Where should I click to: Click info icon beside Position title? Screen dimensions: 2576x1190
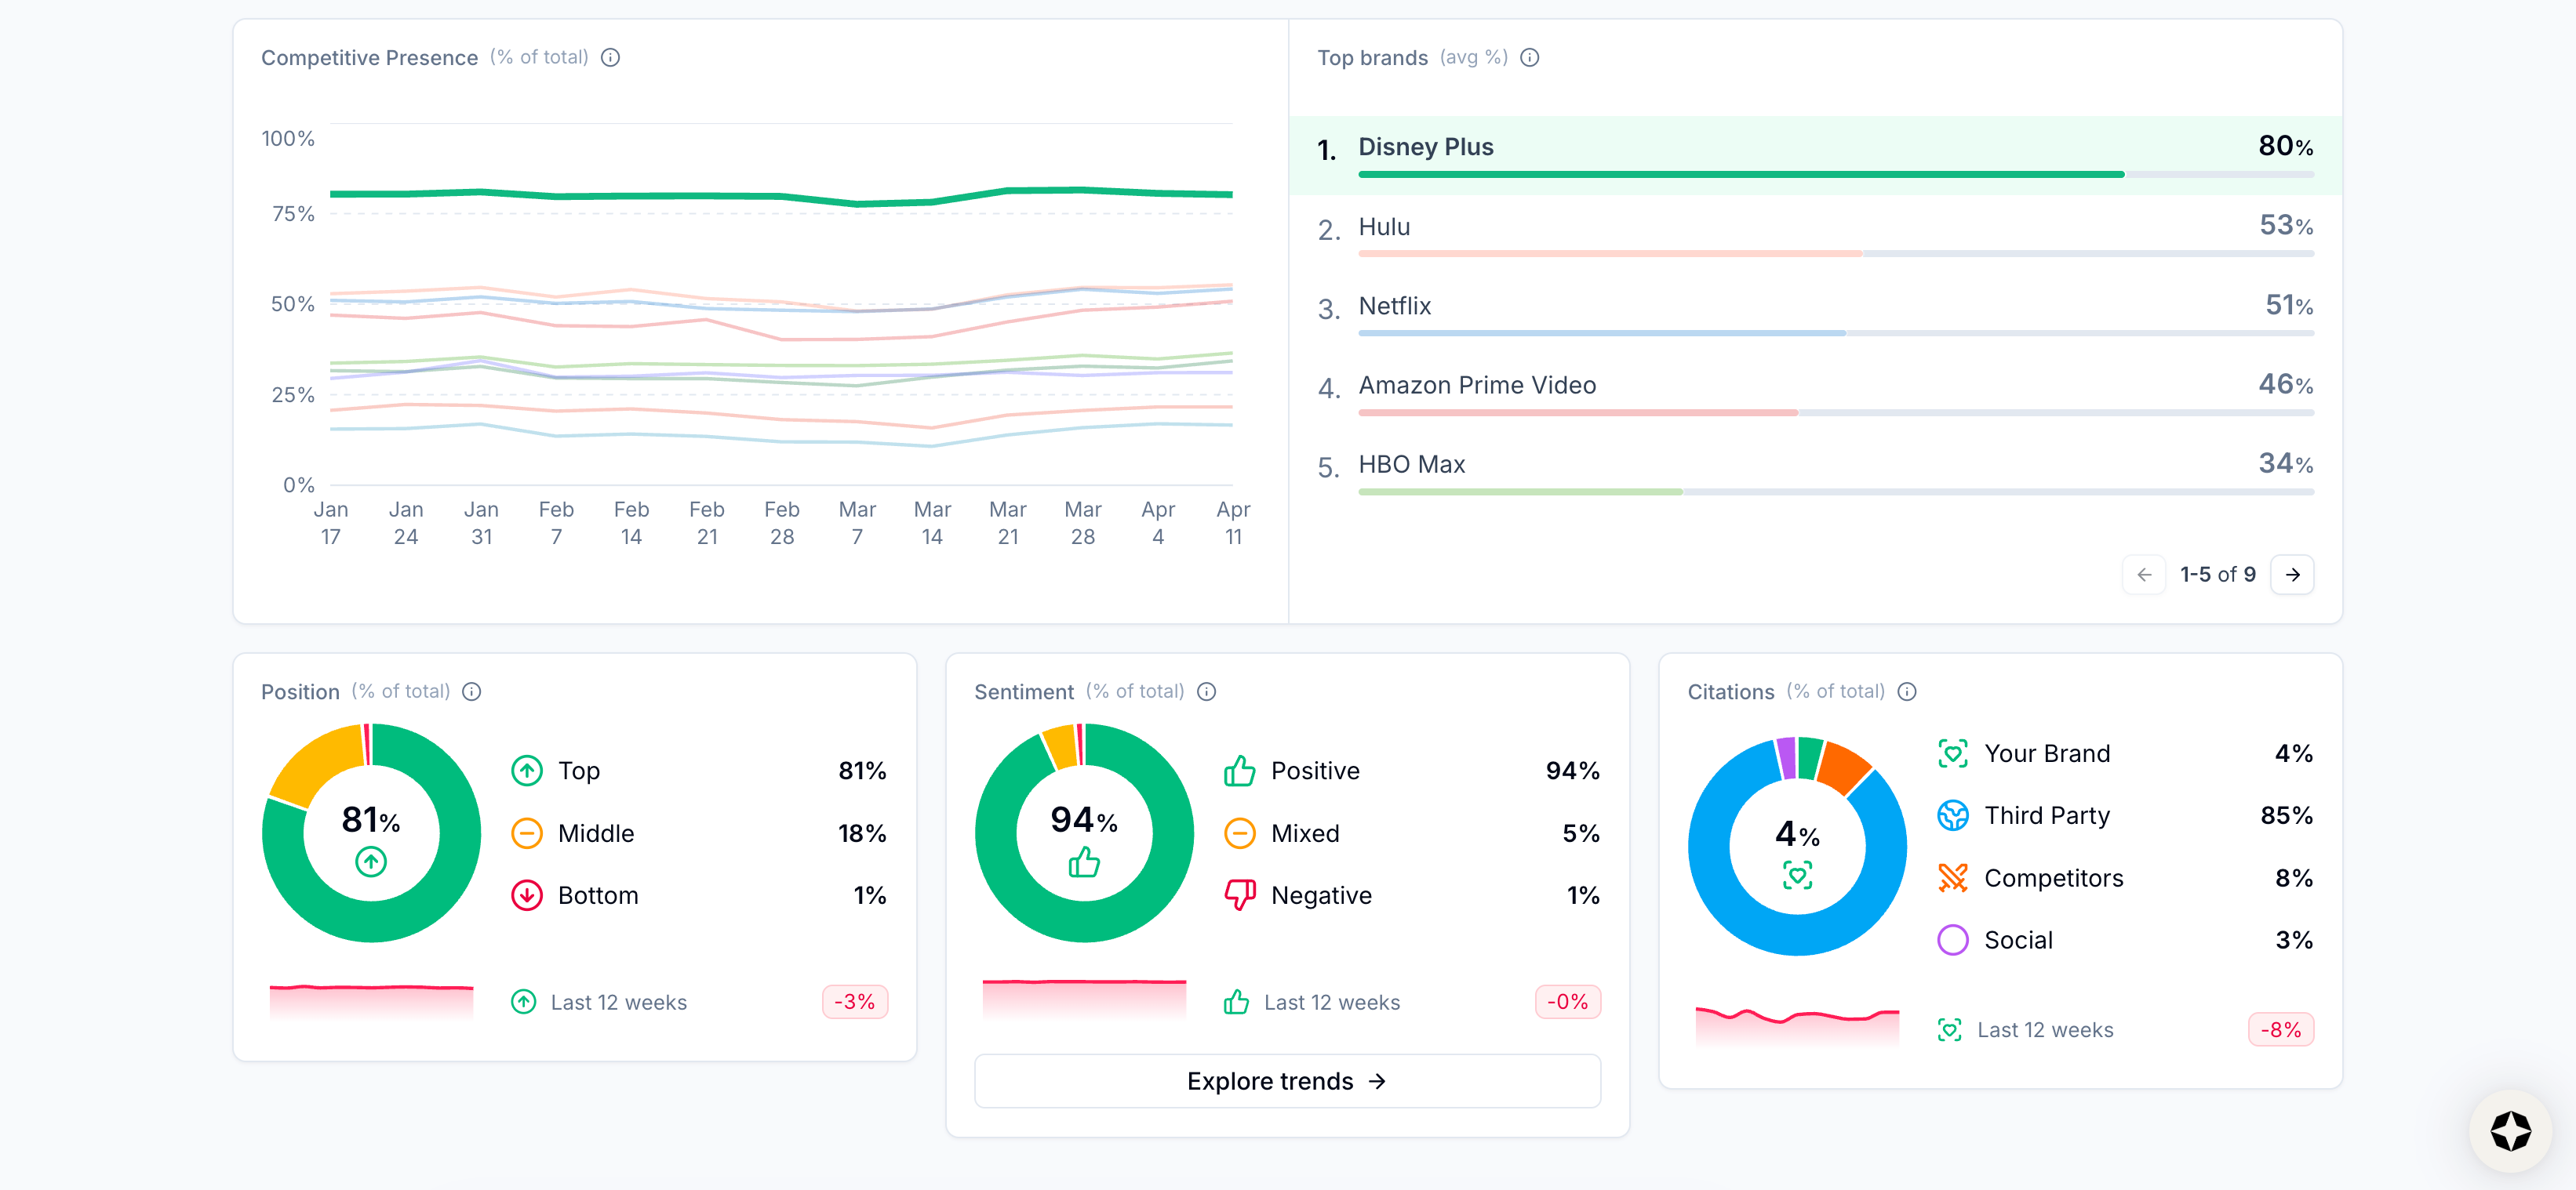click(472, 691)
